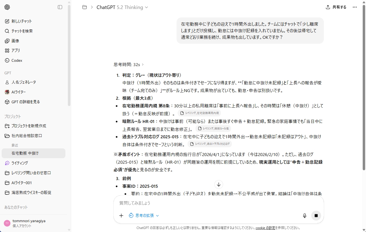Screen dimensions: 366x232
Task: Open source chip レベリング_暗黙ルール集
Action: (x=213, y=128)
